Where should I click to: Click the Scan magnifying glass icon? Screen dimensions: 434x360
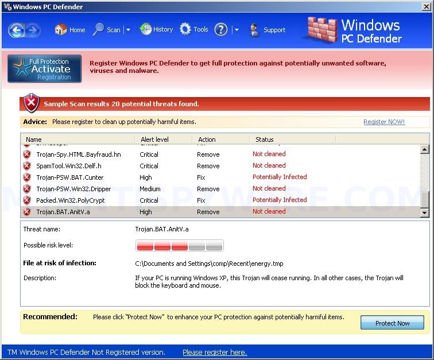pos(98,29)
